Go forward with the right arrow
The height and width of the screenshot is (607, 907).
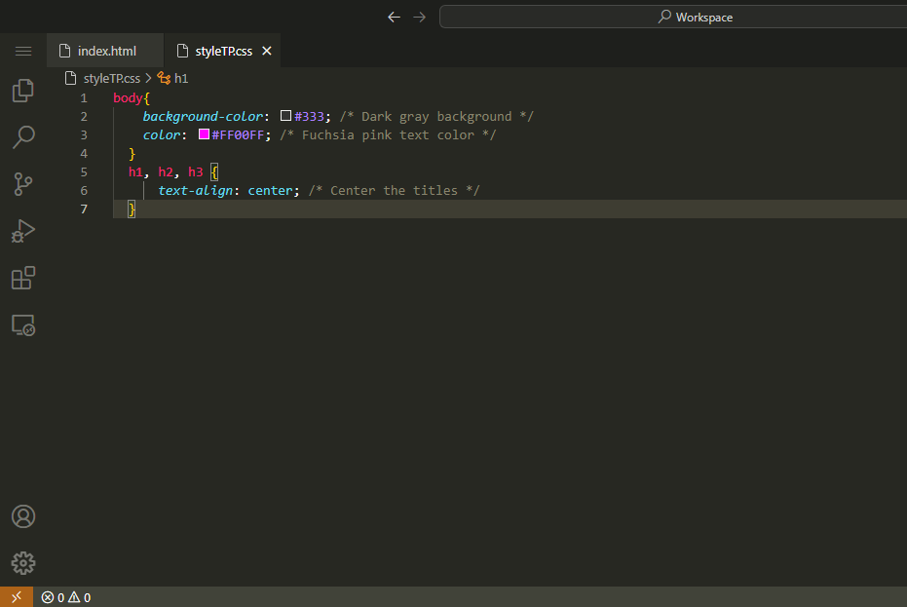pos(419,18)
